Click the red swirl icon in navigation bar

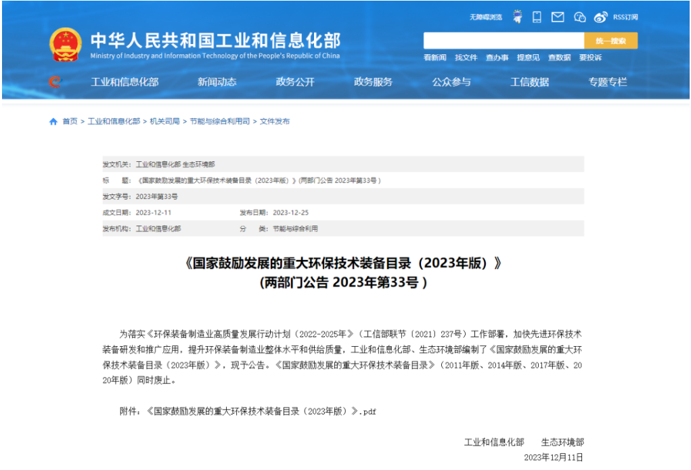coord(55,81)
